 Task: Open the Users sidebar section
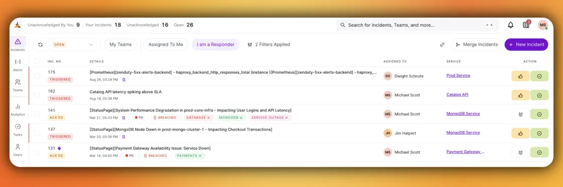pos(18,150)
